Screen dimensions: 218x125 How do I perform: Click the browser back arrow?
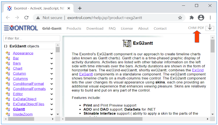pyautogui.click(x=8, y=18)
